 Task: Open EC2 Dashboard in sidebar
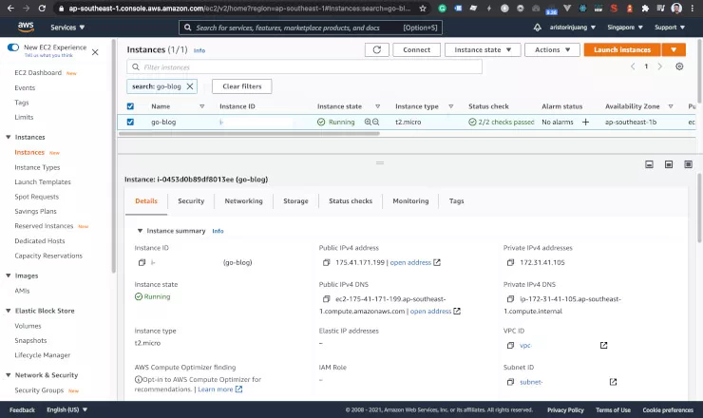click(38, 72)
